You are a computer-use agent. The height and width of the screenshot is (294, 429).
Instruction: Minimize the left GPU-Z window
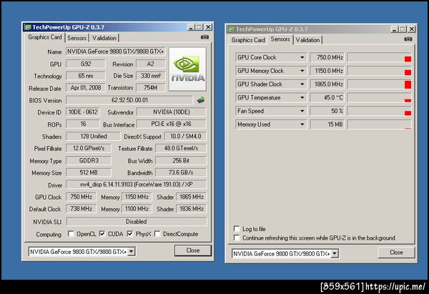coord(191,27)
